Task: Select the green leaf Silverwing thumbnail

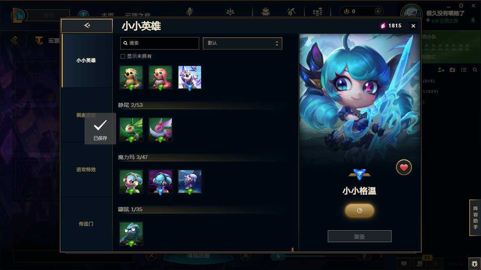Action: tap(131, 130)
